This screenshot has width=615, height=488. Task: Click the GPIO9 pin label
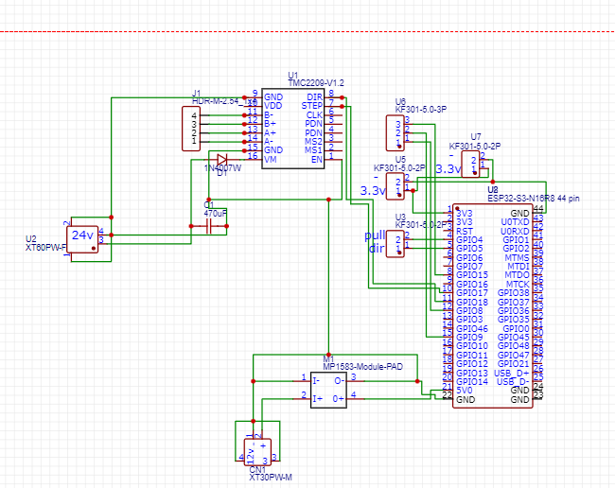coord(469,337)
